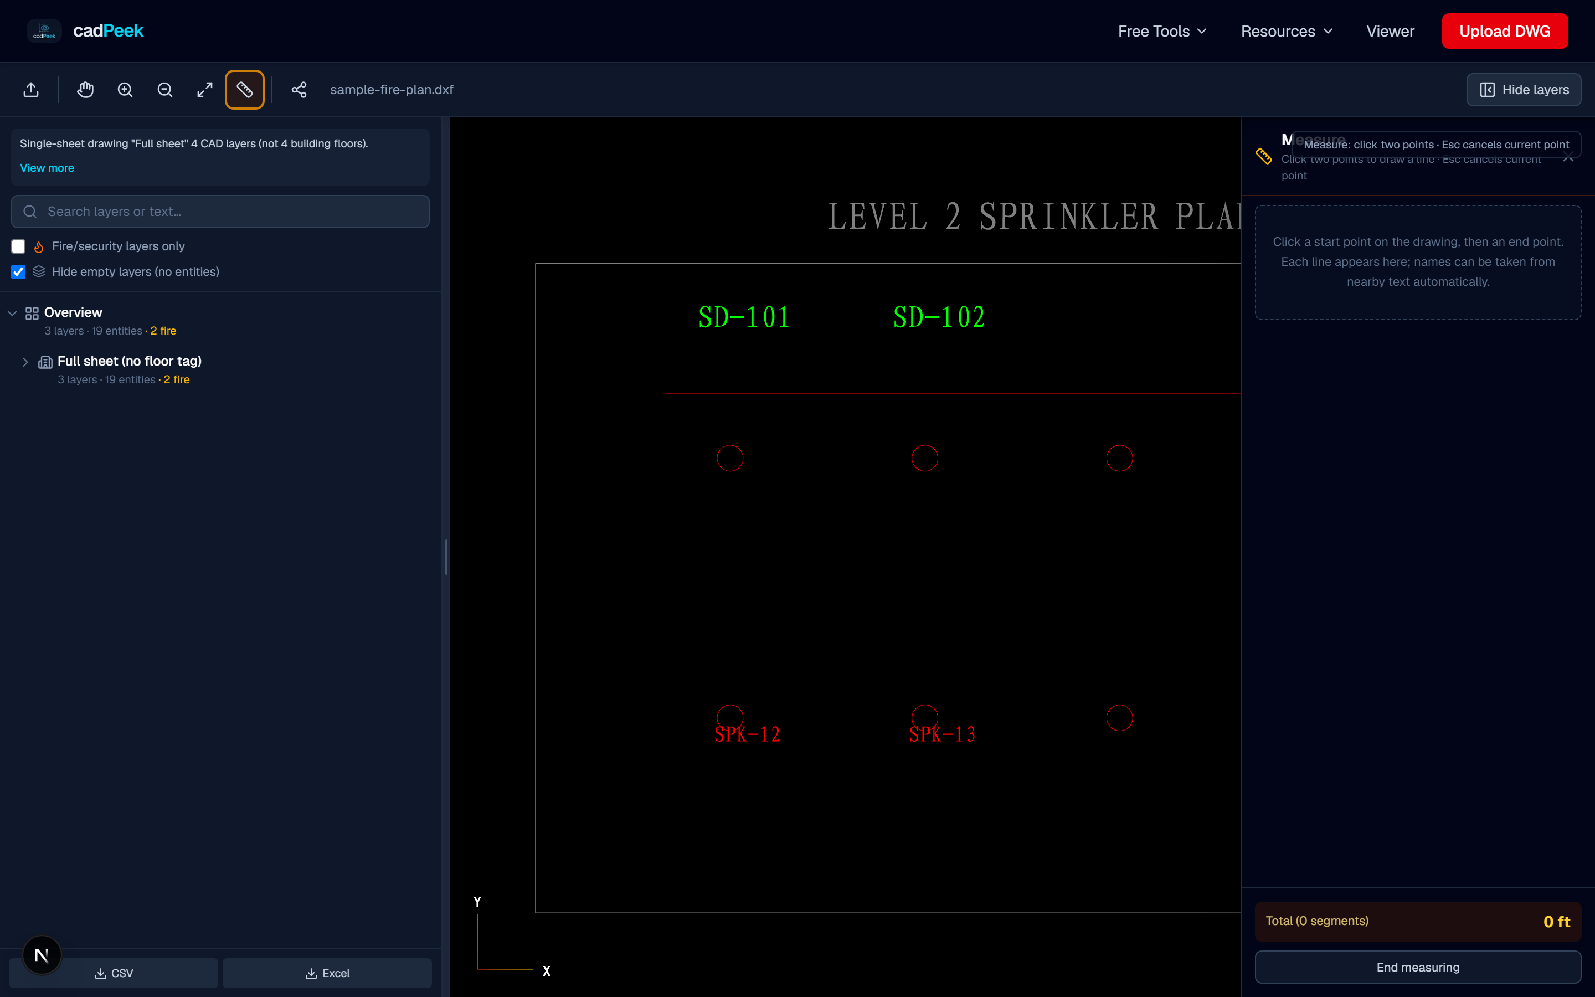Screen dimensions: 1595x997
Task: Click the Upload DWG button
Action: tap(1505, 31)
